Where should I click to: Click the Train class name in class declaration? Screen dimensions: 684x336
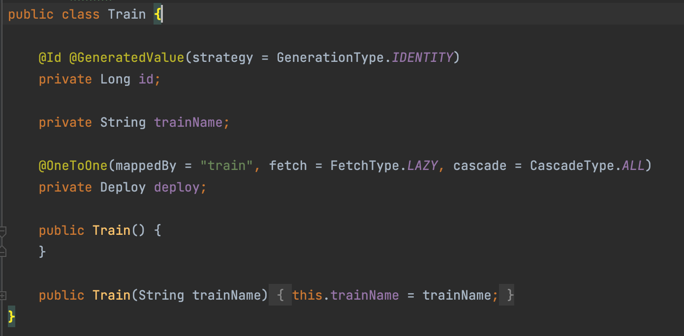pos(127,14)
